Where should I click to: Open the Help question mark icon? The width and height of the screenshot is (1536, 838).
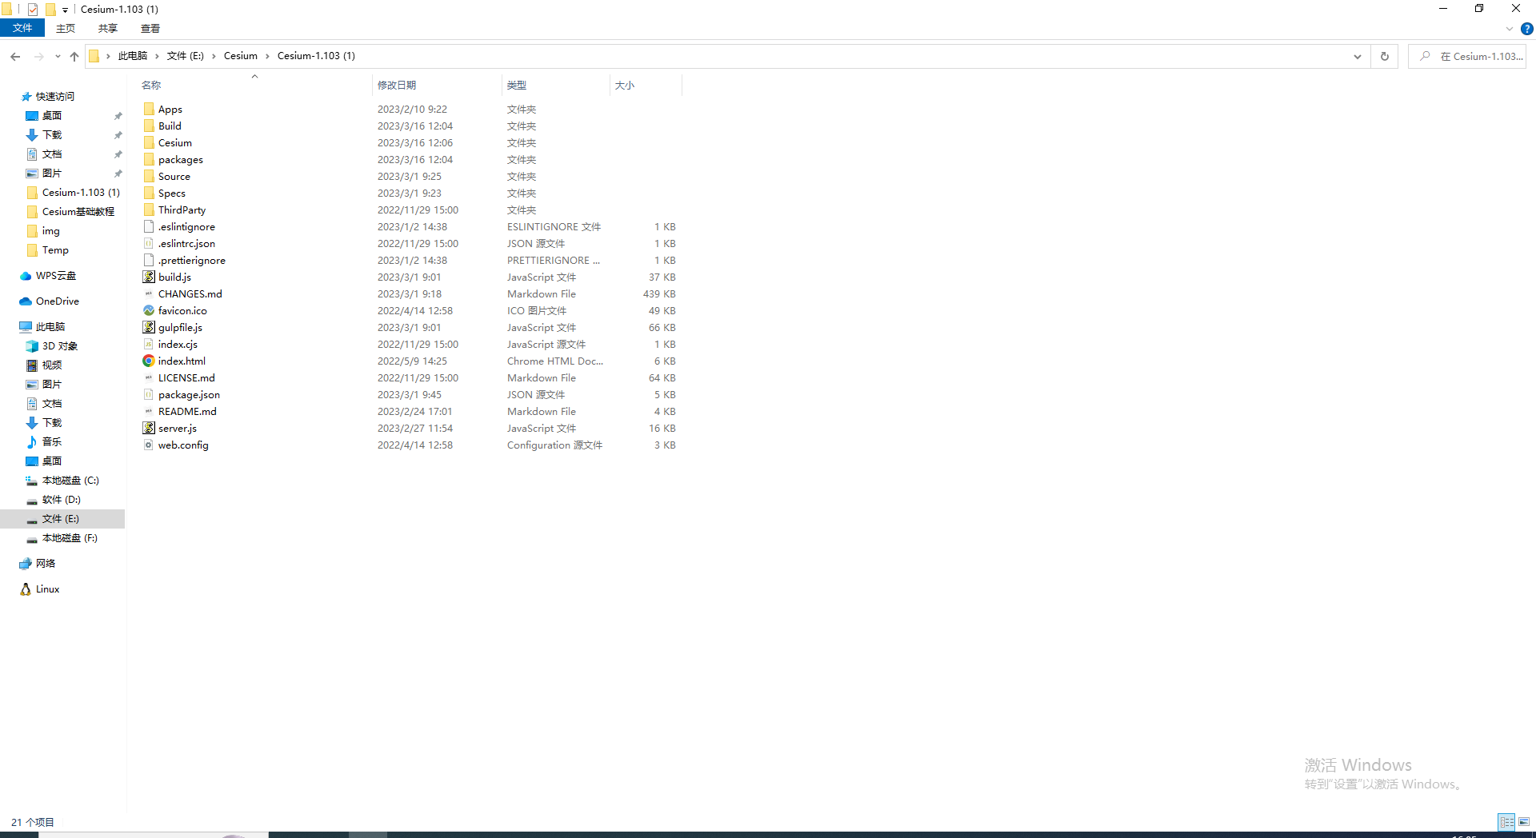click(1526, 29)
